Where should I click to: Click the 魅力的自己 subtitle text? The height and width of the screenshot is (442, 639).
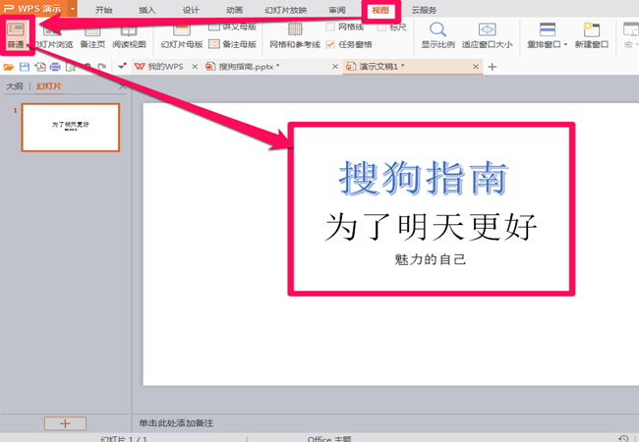(431, 259)
